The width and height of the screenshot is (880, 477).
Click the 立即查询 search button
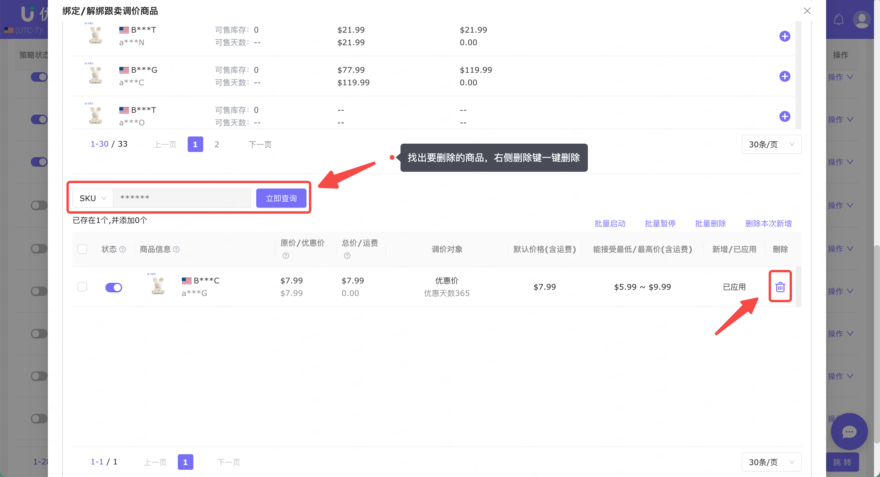[x=281, y=198]
